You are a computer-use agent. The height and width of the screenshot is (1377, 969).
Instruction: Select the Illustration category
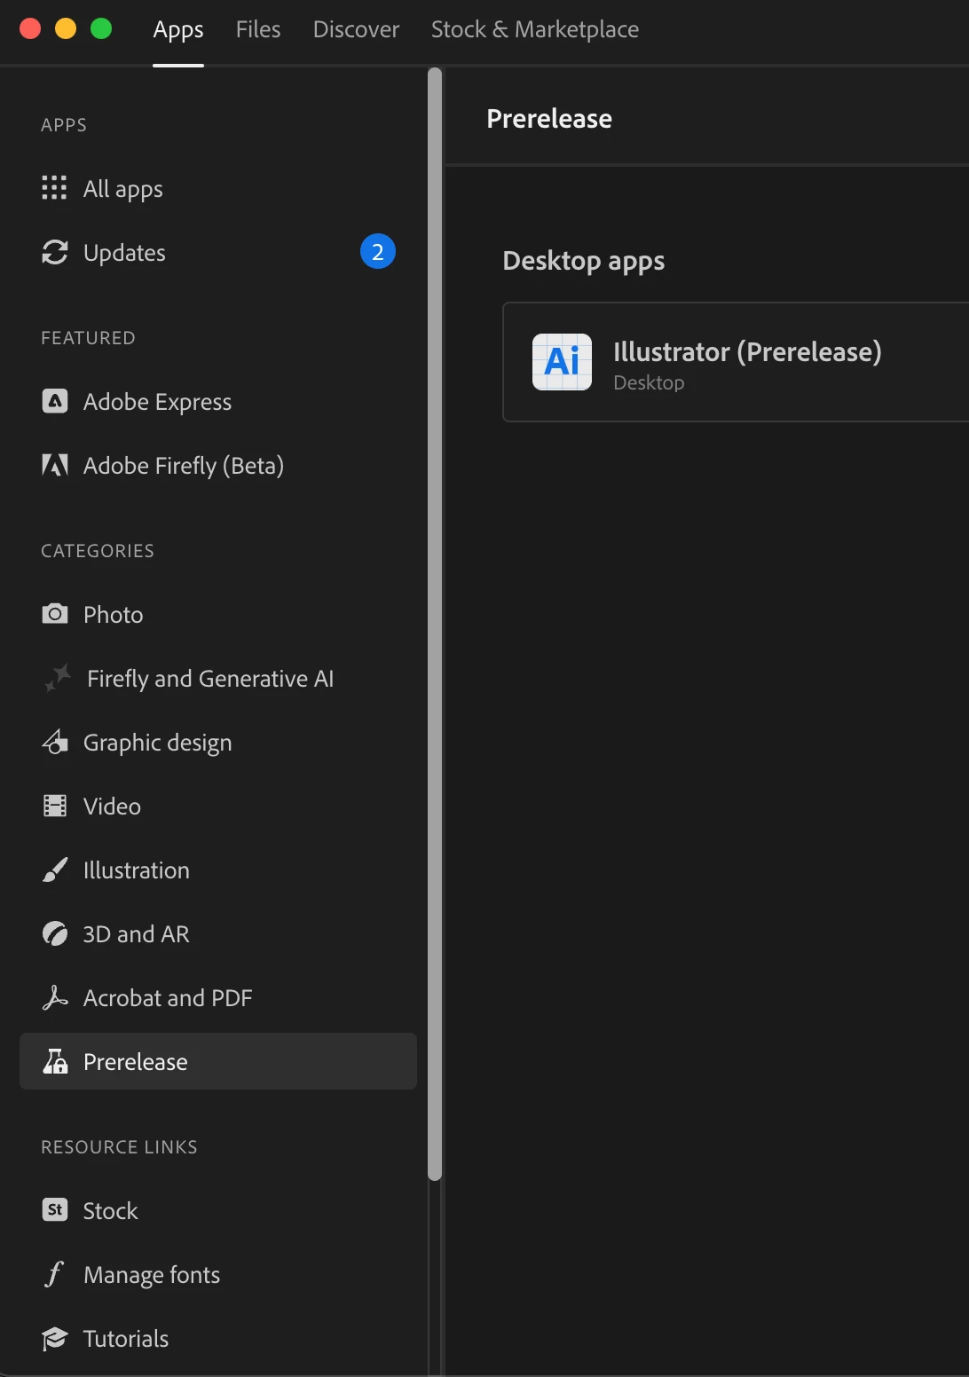pos(218,870)
